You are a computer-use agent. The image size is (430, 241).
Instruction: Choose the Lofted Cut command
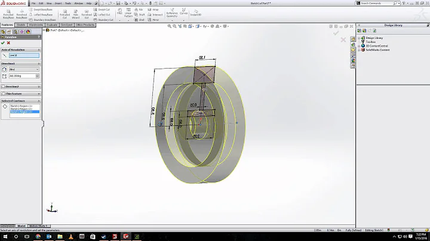click(x=102, y=15)
